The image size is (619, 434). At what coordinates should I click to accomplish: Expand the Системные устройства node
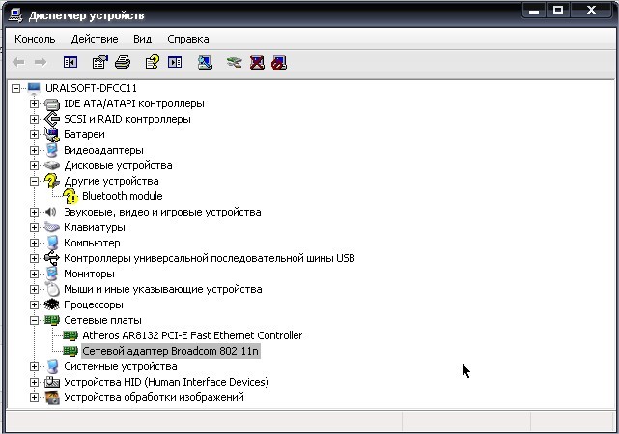pos(34,366)
